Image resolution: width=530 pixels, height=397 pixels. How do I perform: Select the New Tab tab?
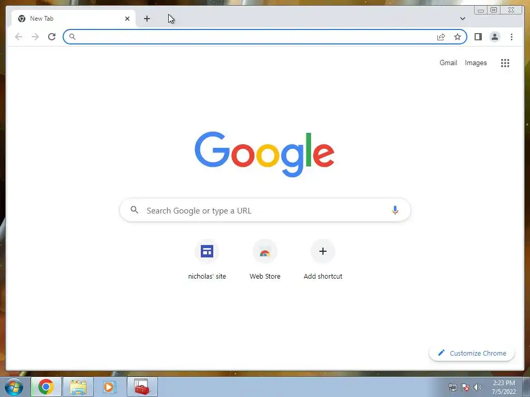[73, 19]
